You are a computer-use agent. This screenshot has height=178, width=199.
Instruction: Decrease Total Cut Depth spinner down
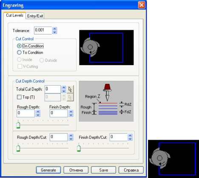[64, 91]
